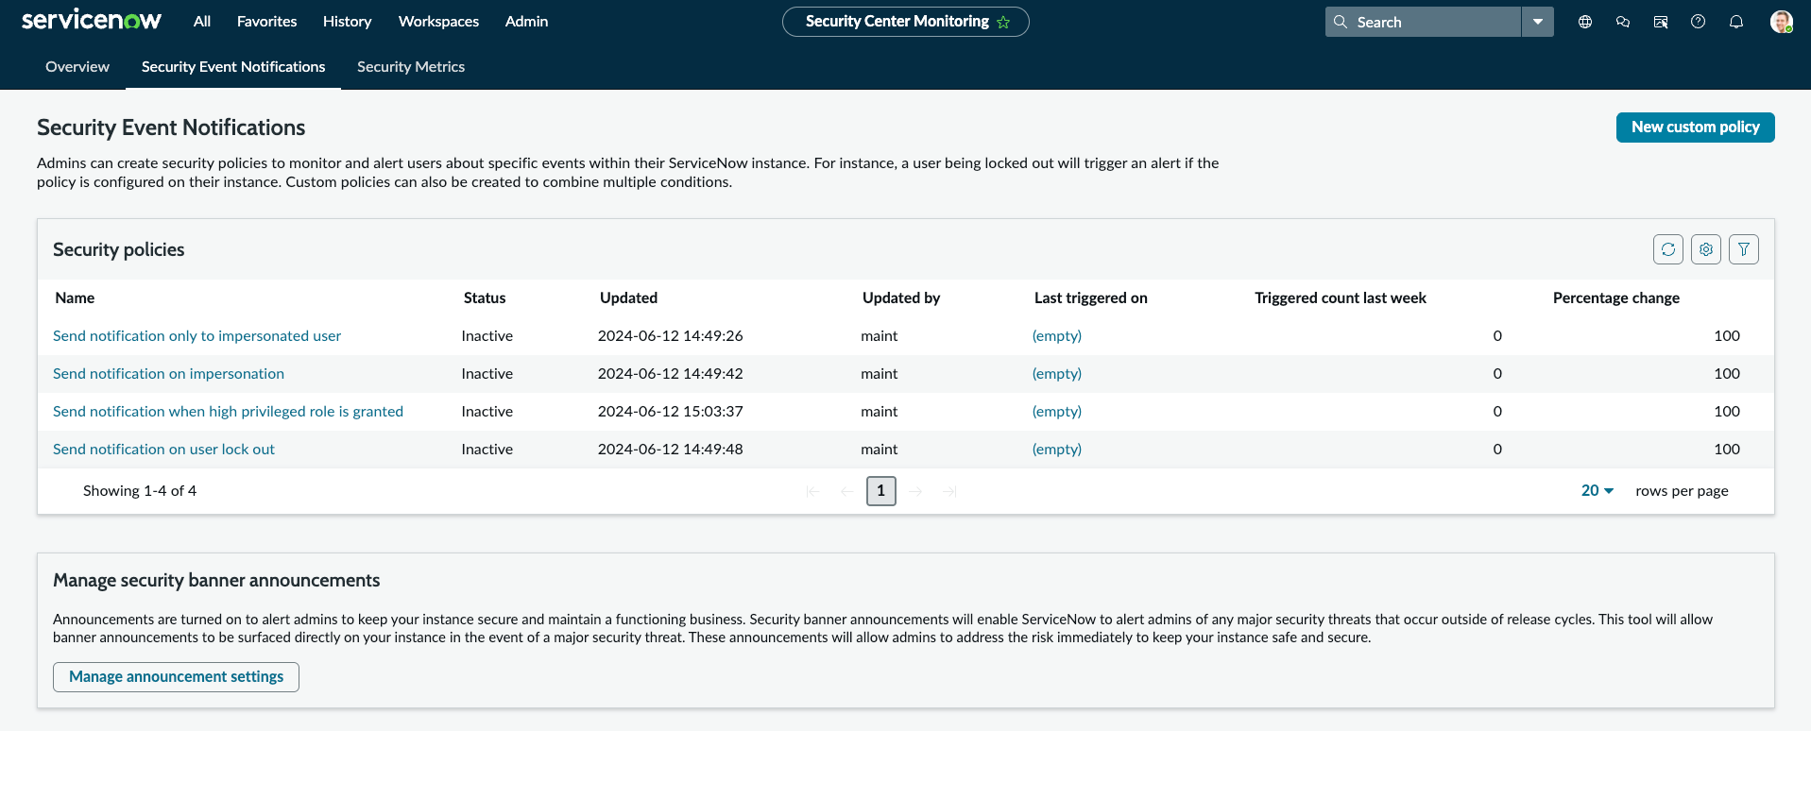This screenshot has height=799, width=1811.
Task: Open the History menu
Action: click(x=347, y=22)
